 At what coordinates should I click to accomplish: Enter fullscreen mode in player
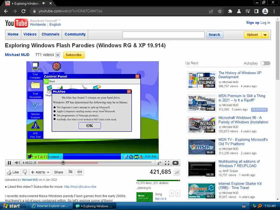167,163
